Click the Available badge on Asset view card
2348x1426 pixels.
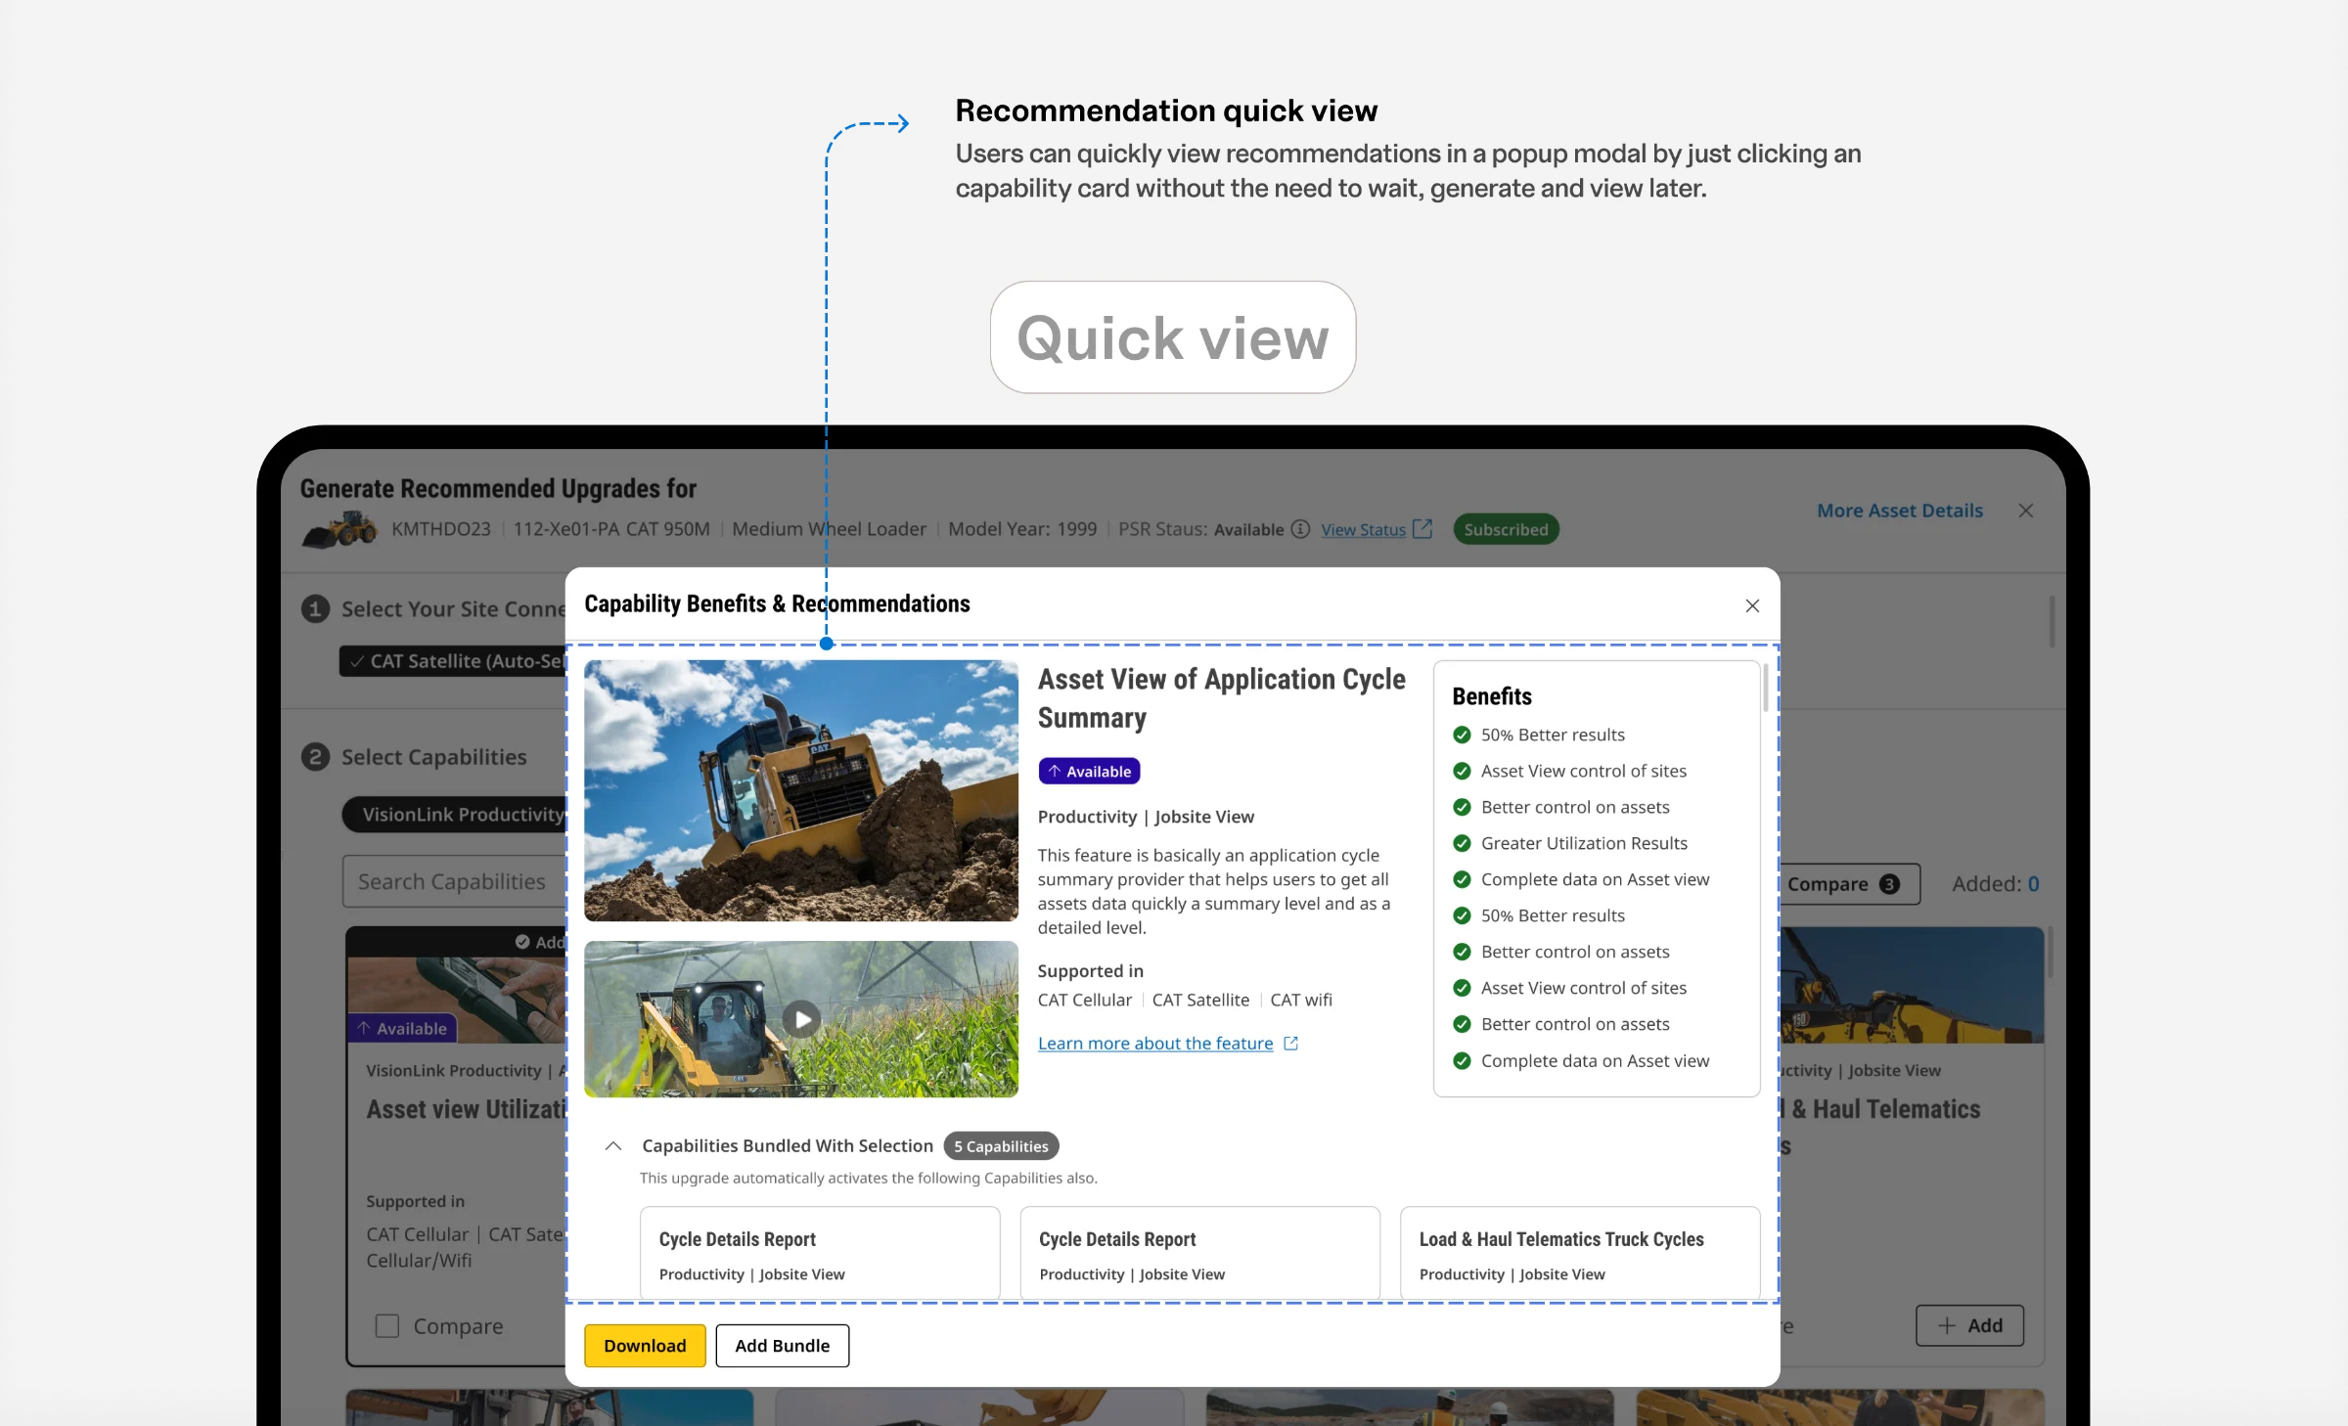coord(402,1028)
